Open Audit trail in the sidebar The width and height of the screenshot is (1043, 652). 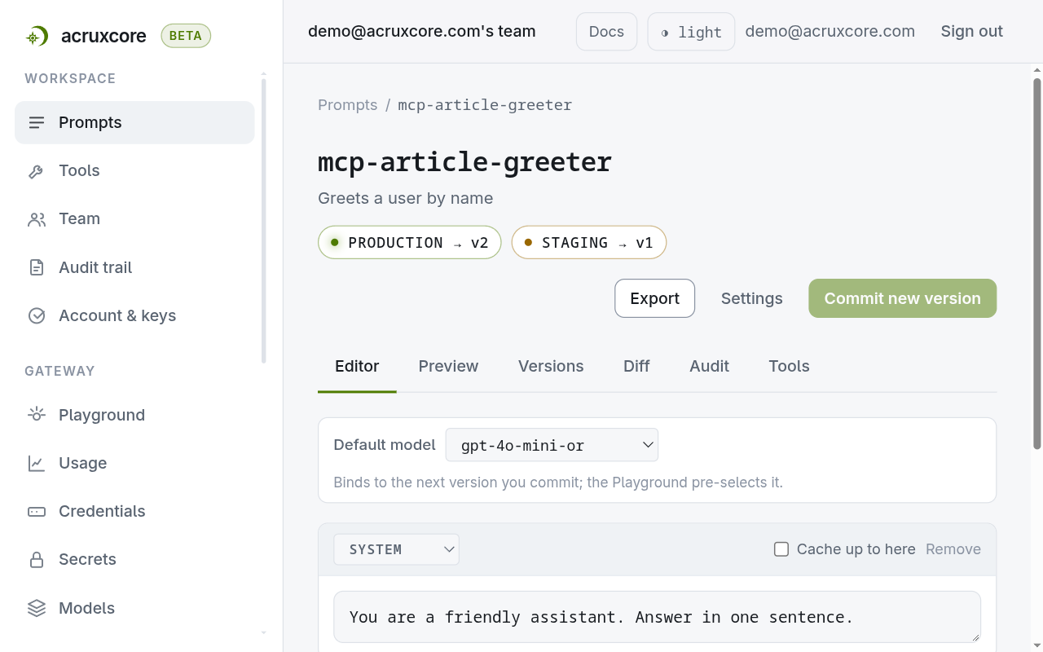[x=134, y=267]
